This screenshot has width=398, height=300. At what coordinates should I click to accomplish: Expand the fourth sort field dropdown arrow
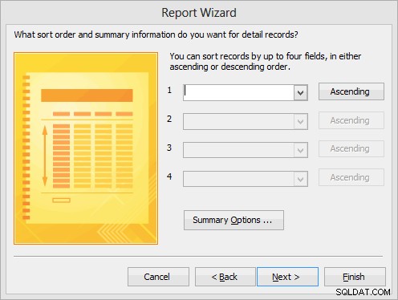coord(300,179)
